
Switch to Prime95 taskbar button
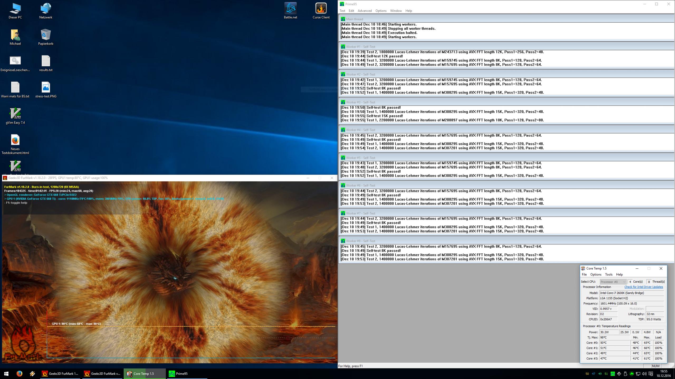182,373
